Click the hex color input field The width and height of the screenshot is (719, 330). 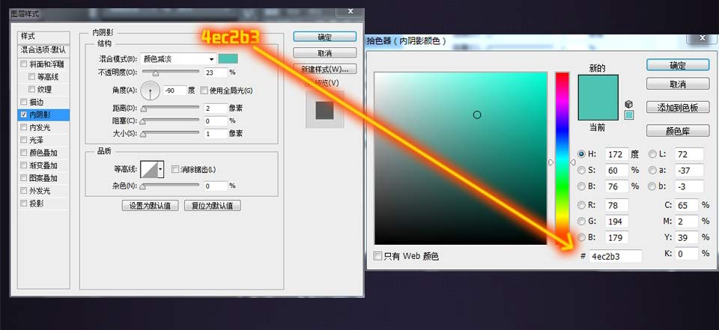[x=614, y=256]
